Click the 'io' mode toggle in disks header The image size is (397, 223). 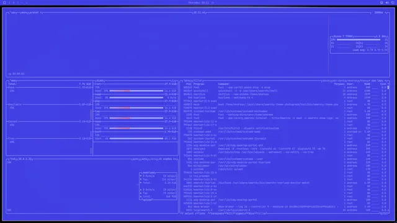click(174, 81)
